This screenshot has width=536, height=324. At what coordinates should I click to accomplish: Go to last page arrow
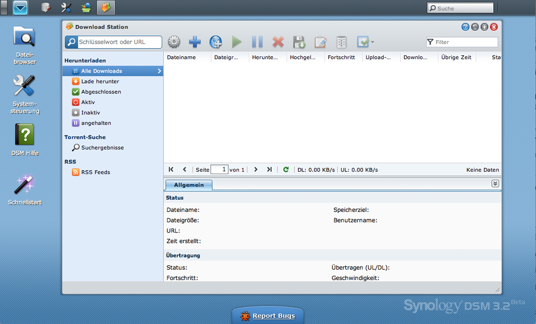tap(269, 170)
